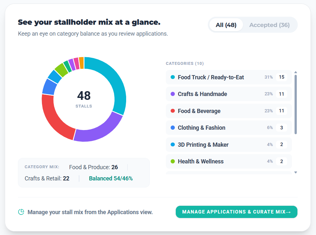
Task: Click the red dot beside Food & Beverage
Action: [x=173, y=111]
